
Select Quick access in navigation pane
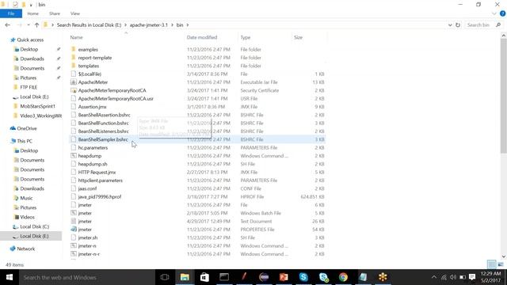30,40
